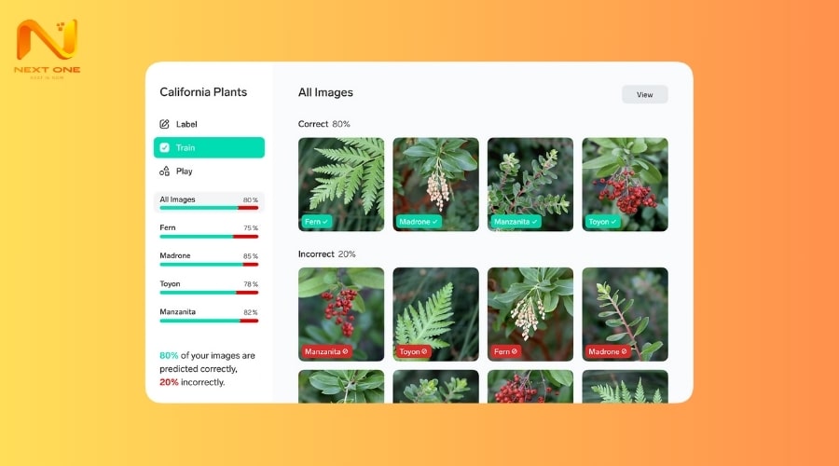The width and height of the screenshot is (839, 466).
Task: Click the Play shapes icon
Action: [164, 171]
